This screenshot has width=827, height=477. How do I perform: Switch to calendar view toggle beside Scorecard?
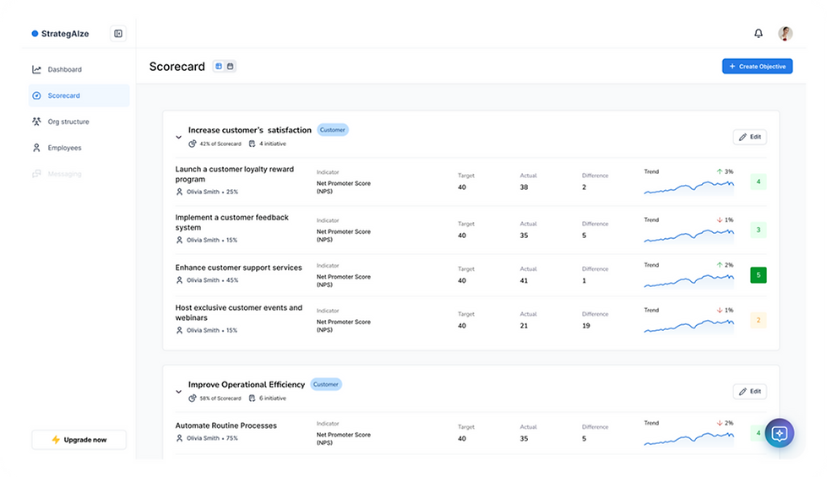tap(230, 66)
